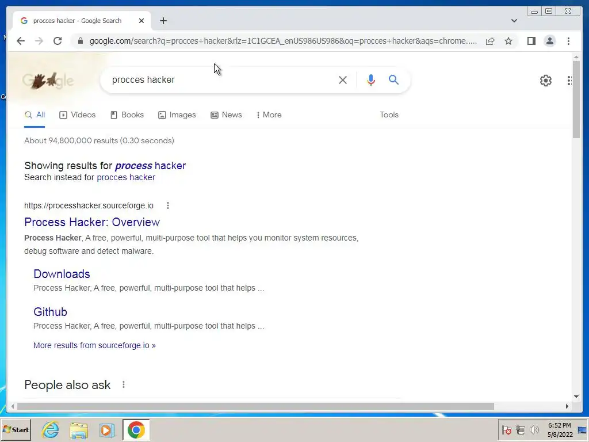This screenshot has height=442, width=589.
Task: Share this page via the share icon
Action: tap(490, 41)
